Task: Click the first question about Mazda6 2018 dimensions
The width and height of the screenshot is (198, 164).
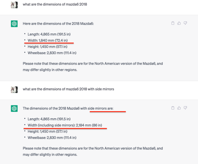Action: 55,4
